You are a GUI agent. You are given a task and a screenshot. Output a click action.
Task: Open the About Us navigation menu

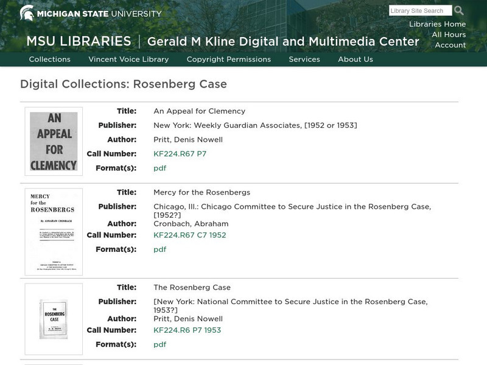coord(354,60)
